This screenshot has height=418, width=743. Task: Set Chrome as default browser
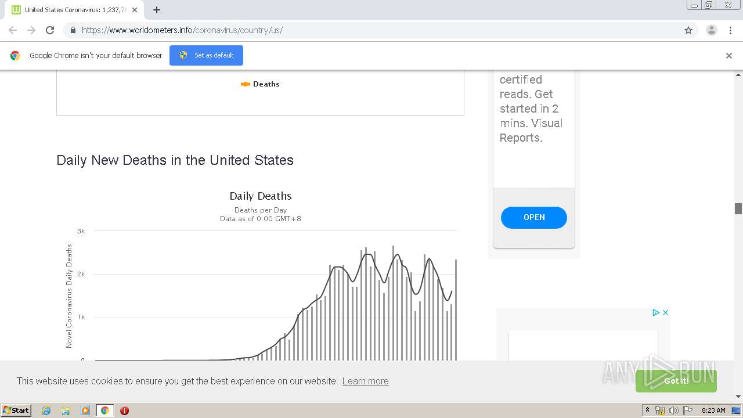click(206, 55)
